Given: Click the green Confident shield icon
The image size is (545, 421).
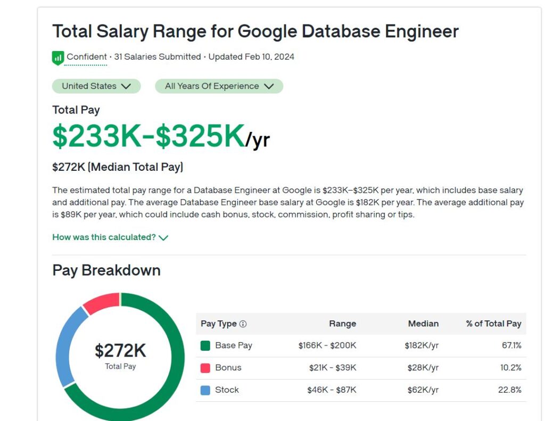Looking at the screenshot, I should (57, 57).
